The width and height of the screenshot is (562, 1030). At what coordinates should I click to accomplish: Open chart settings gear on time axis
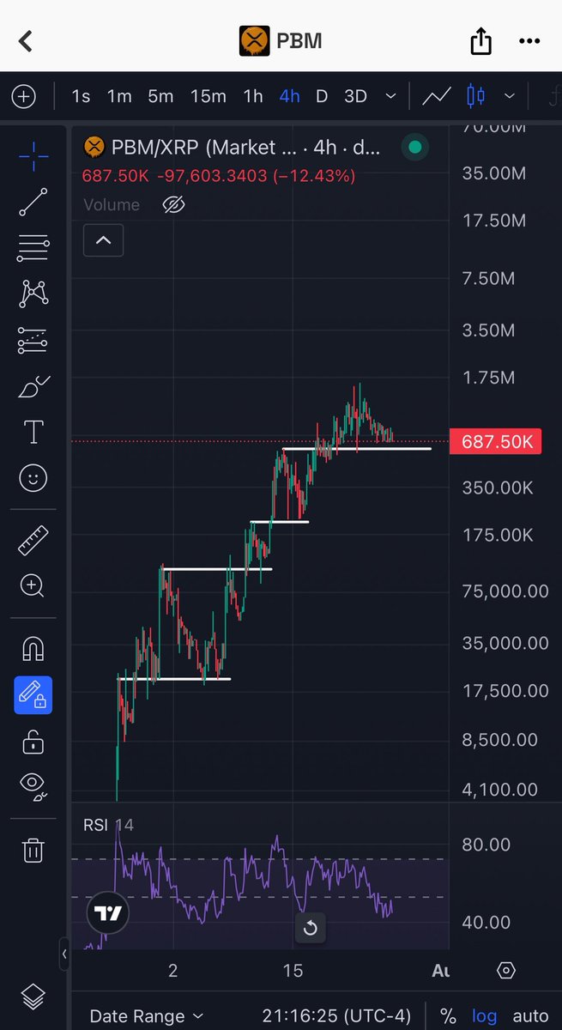(x=506, y=971)
